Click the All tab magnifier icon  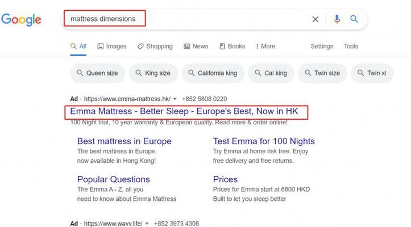pyautogui.click(x=73, y=47)
